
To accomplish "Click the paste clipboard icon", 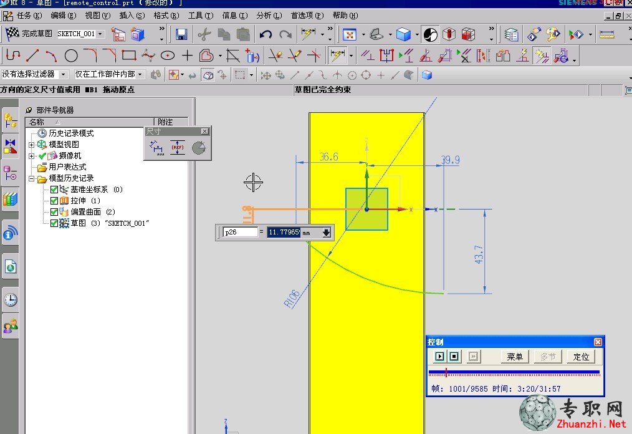I will [243, 34].
